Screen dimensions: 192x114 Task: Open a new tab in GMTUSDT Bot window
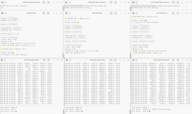[x=66, y=13]
